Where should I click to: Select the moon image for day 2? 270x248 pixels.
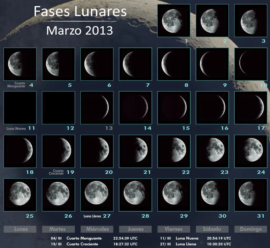(212, 21)
